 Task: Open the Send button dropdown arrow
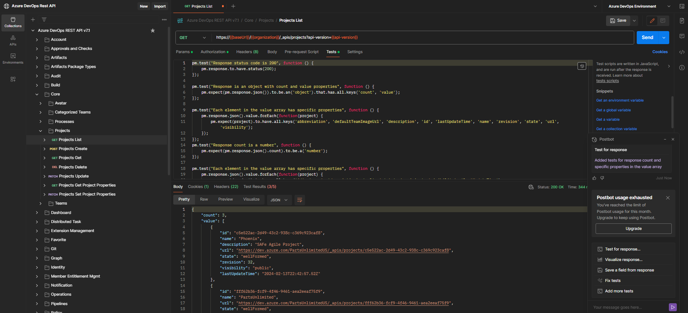tap(664, 38)
